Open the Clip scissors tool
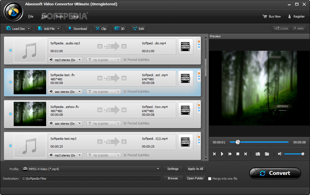 101,29
